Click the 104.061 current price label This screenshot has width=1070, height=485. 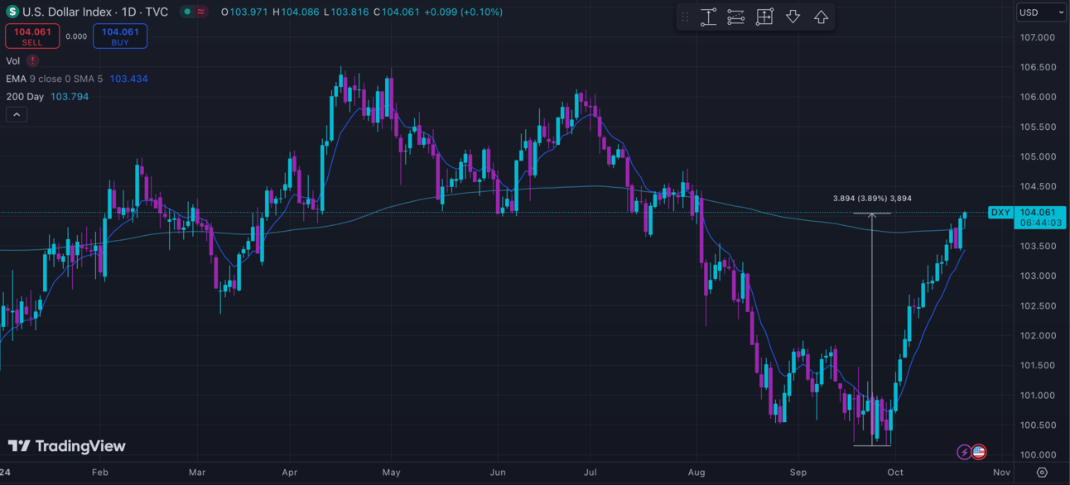click(1039, 213)
